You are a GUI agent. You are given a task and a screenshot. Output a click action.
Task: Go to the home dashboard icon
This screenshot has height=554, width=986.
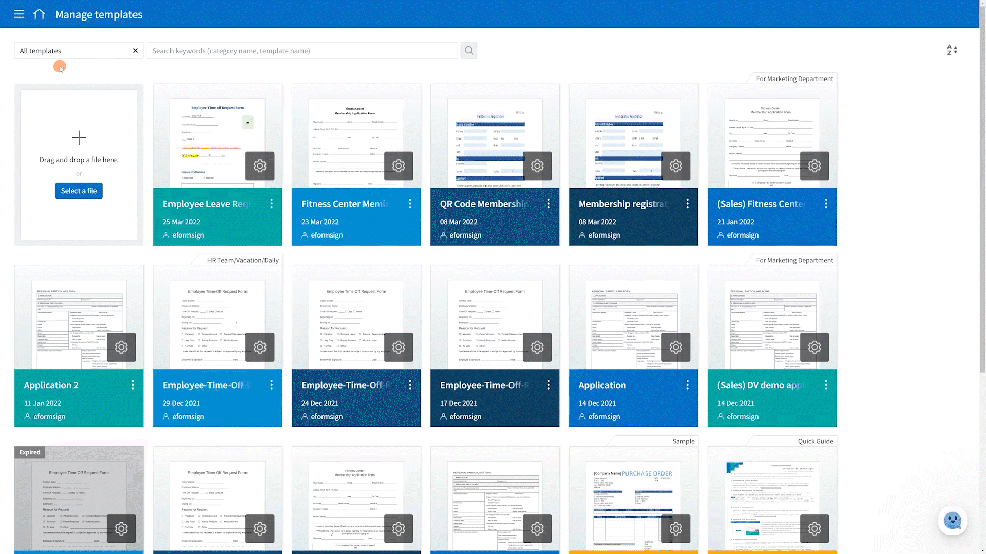coord(39,14)
